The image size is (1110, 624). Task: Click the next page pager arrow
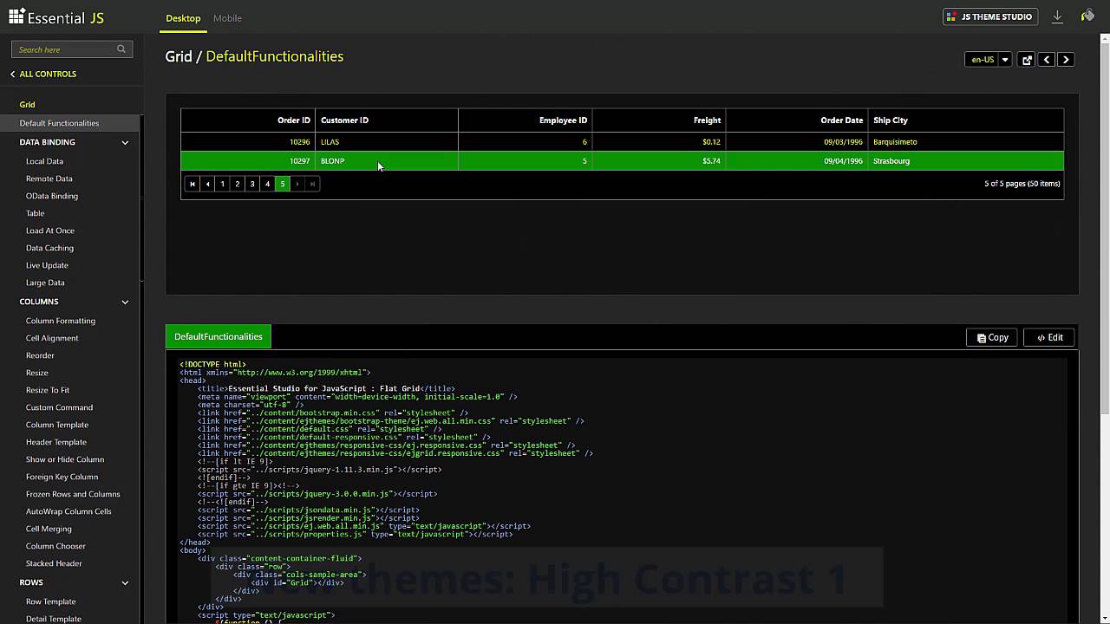click(x=297, y=184)
